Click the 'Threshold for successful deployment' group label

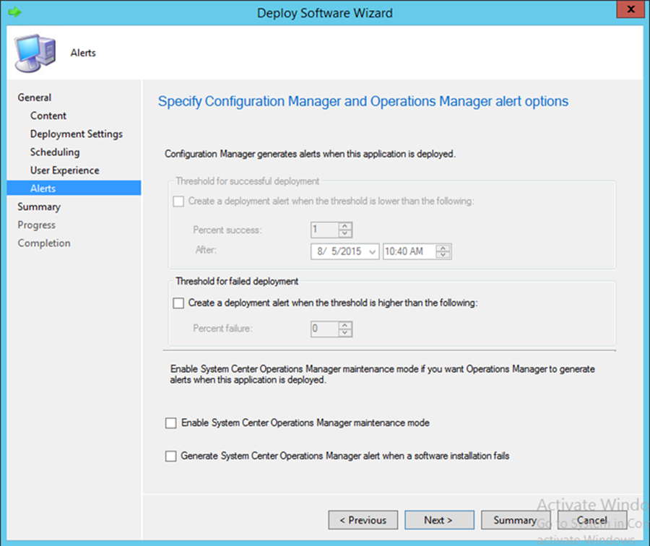click(248, 181)
